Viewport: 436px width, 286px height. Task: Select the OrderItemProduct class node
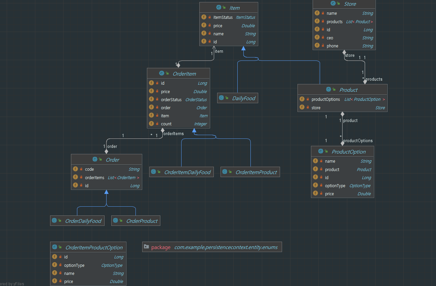click(250, 172)
